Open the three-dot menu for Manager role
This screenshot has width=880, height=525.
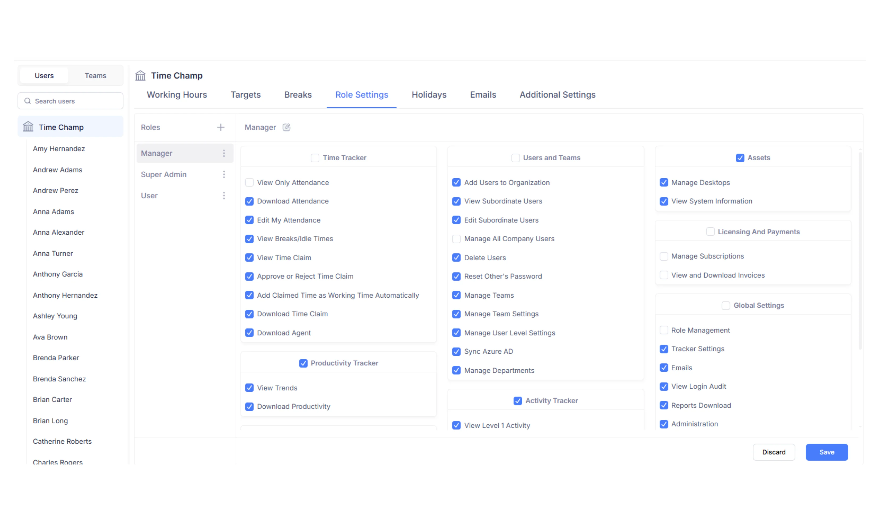pyautogui.click(x=224, y=153)
